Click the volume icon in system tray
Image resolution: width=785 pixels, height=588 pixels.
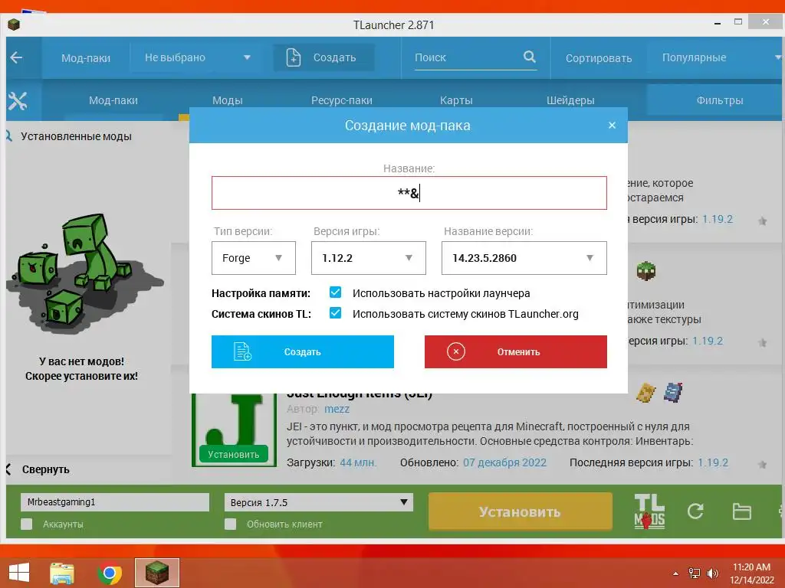click(x=712, y=573)
